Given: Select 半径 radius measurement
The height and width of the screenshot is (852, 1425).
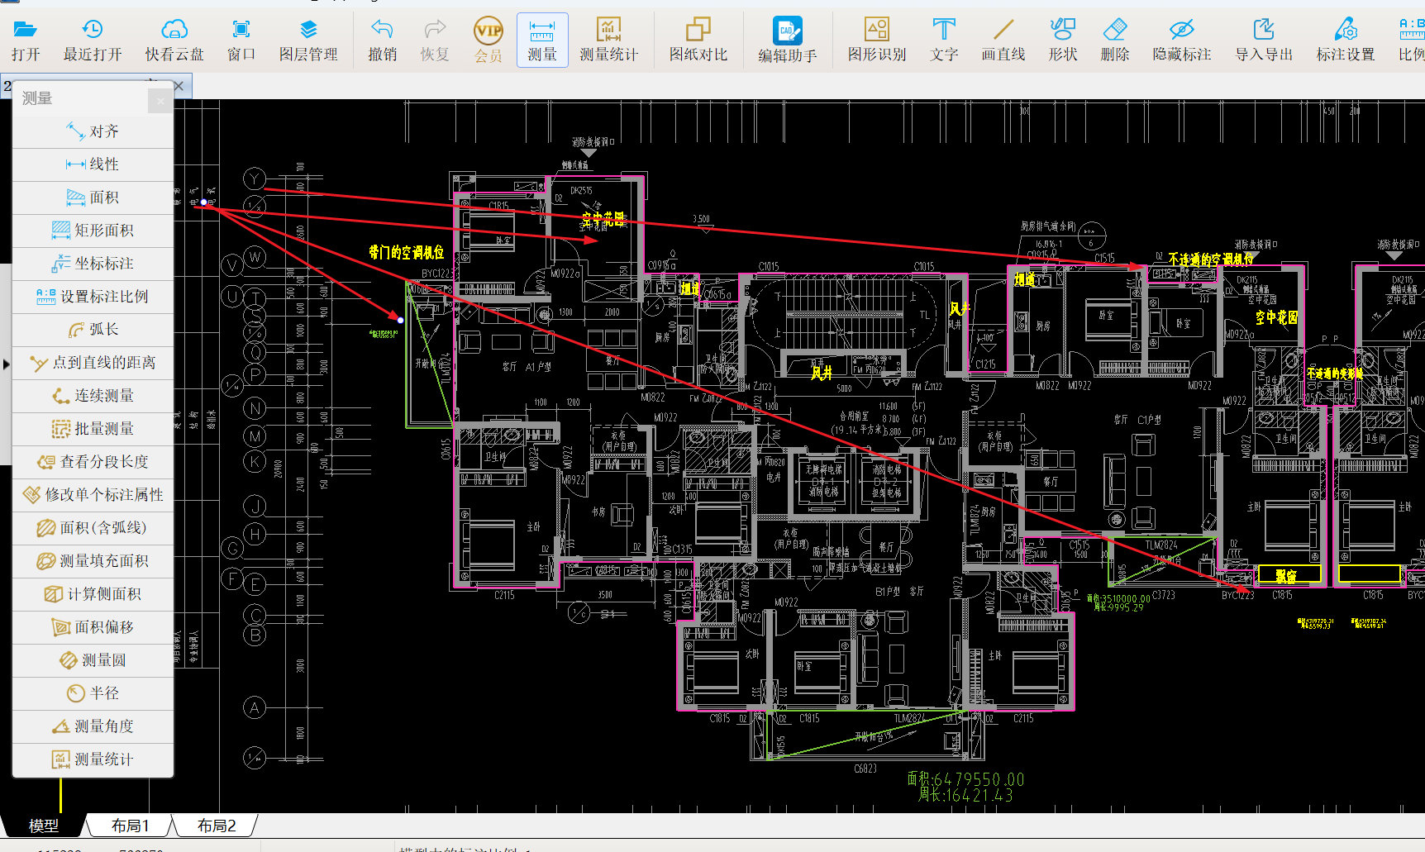Looking at the screenshot, I should [93, 693].
